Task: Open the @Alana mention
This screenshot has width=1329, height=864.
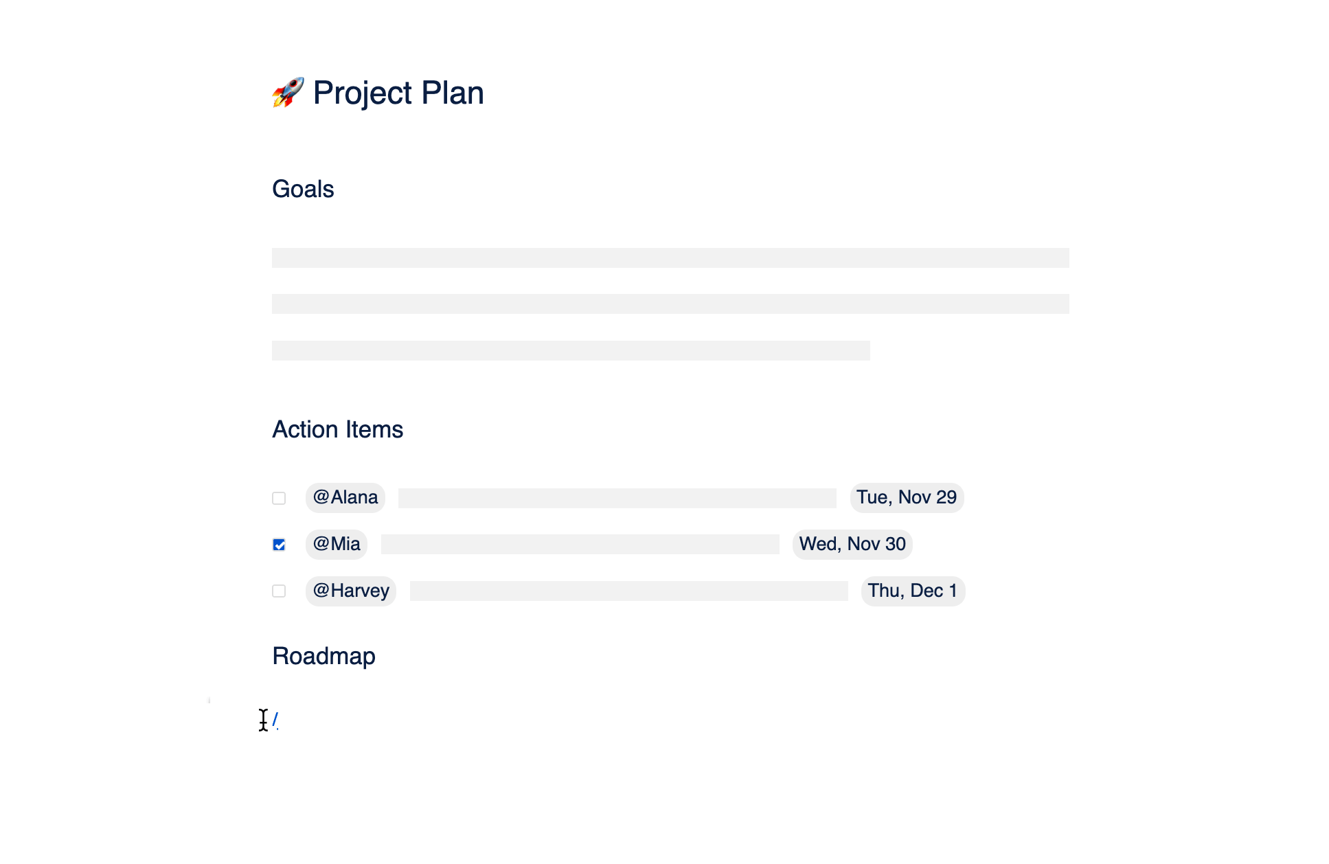Action: [345, 497]
